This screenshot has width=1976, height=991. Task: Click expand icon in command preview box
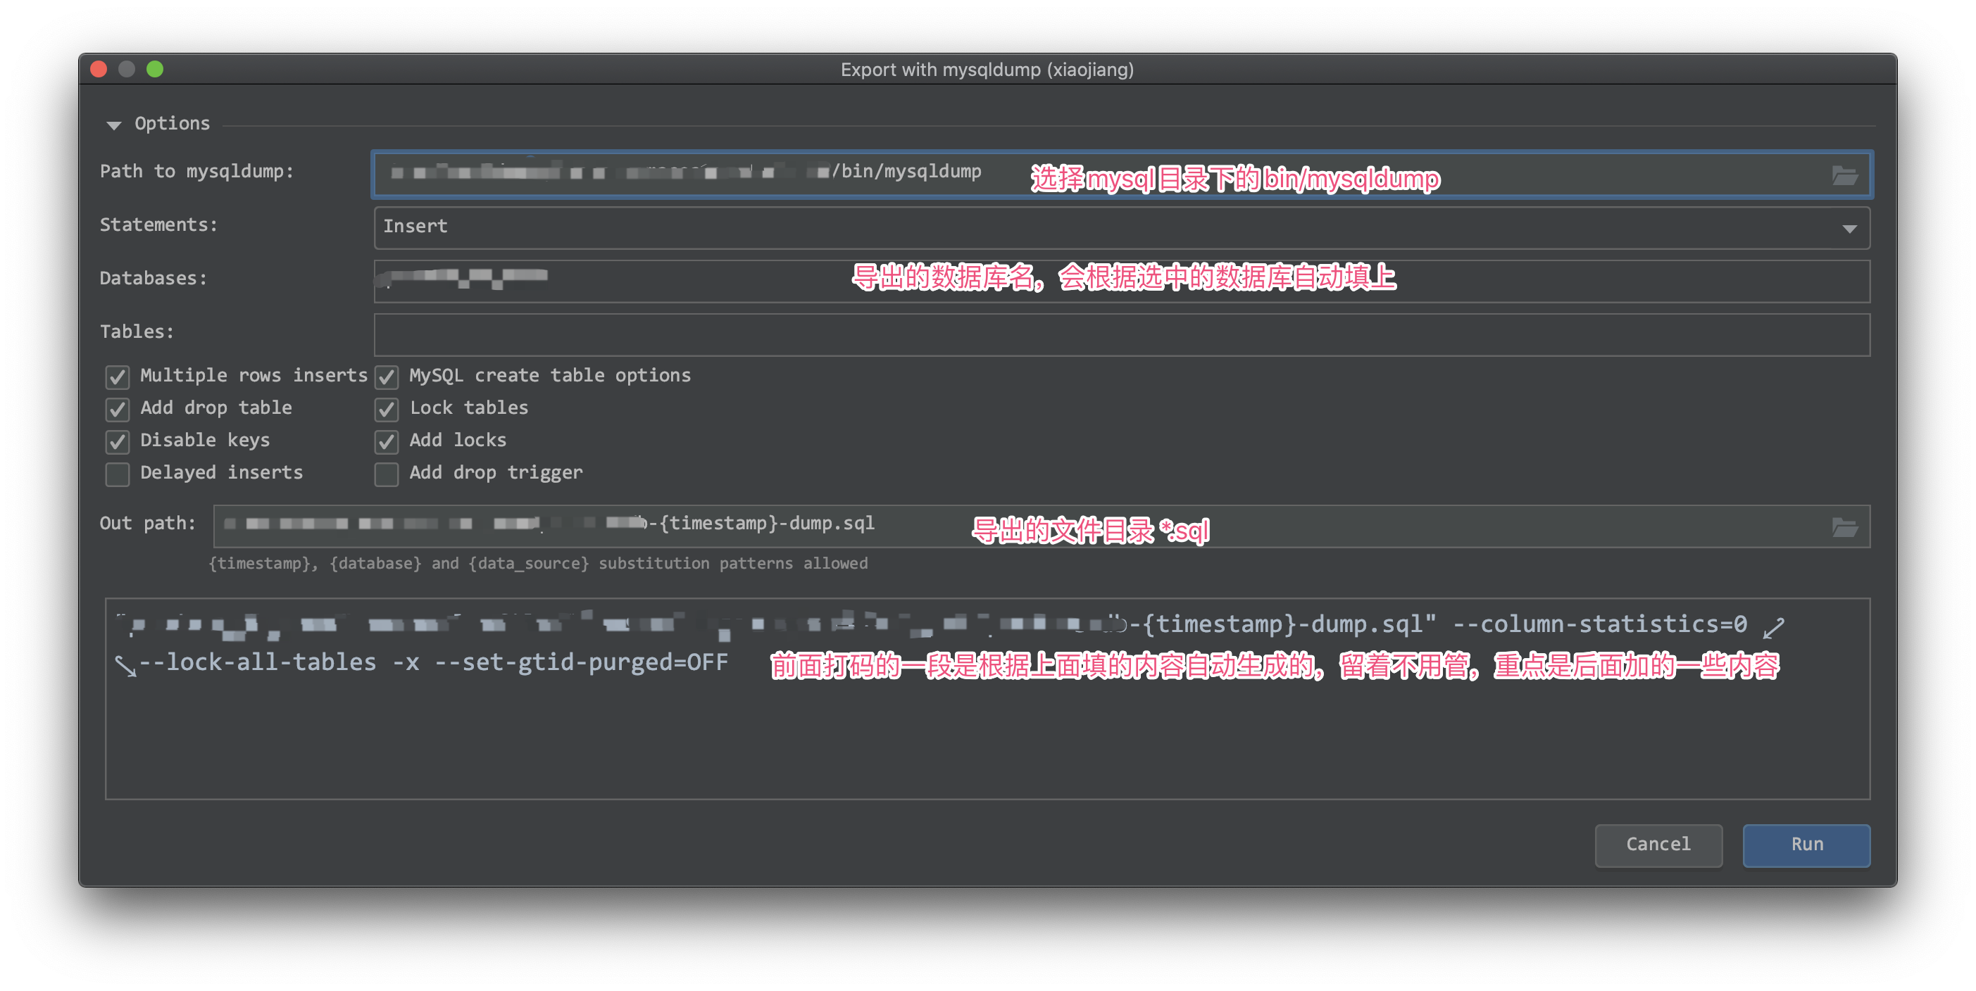click(x=1773, y=628)
